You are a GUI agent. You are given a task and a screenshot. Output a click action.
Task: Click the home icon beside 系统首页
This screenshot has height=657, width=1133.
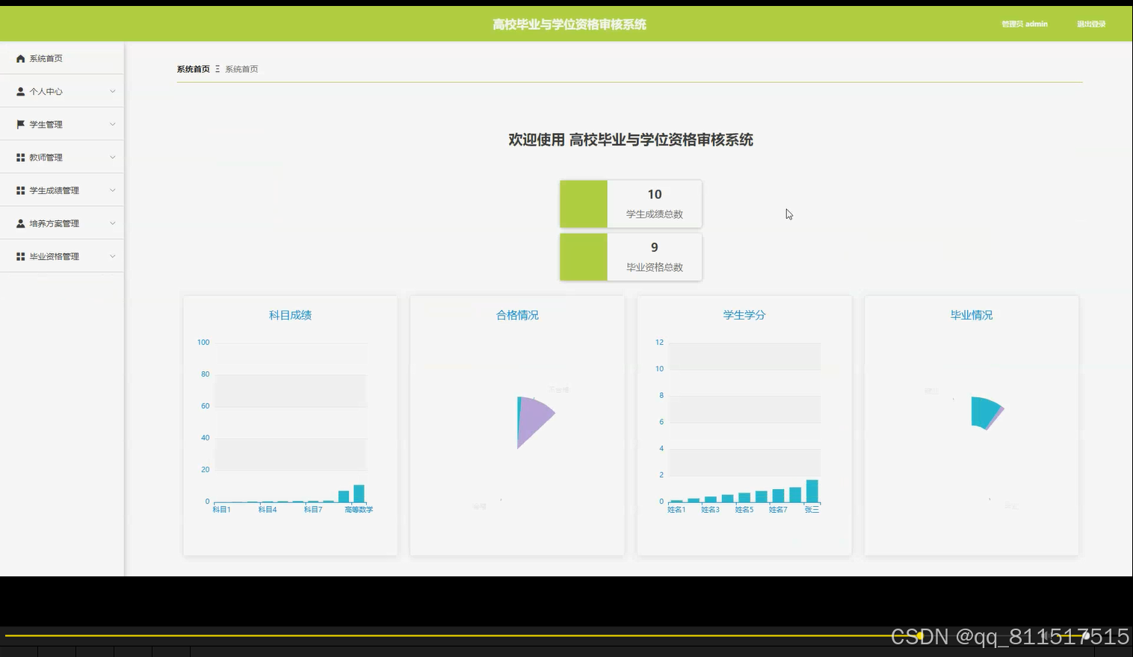21,58
